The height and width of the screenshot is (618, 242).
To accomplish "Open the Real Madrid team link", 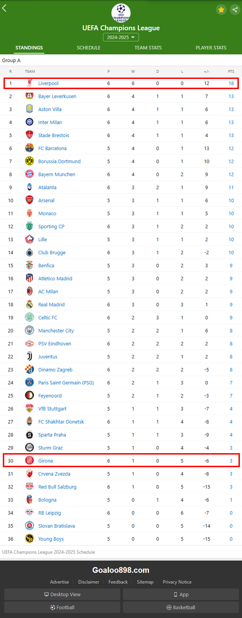I will pyautogui.click(x=51, y=304).
